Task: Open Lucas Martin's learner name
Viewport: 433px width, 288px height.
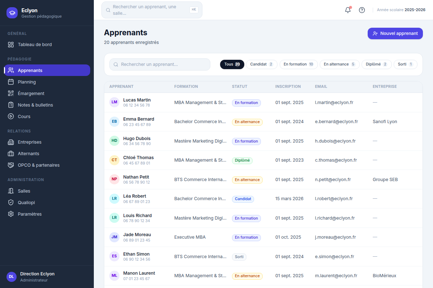Action: (137, 100)
